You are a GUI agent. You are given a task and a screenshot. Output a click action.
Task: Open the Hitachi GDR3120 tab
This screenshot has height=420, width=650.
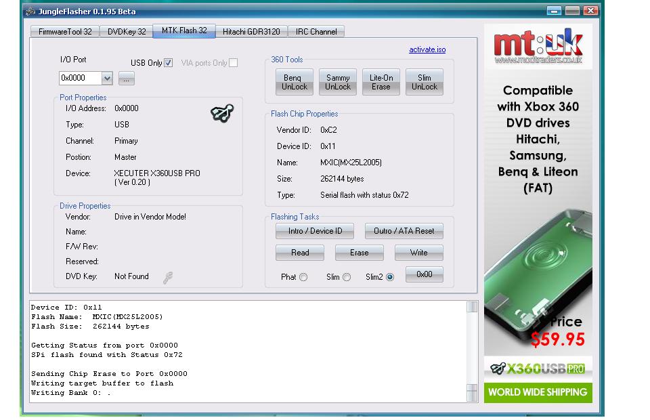click(251, 32)
